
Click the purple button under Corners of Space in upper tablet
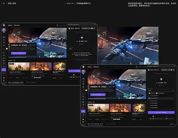coord(18,53)
